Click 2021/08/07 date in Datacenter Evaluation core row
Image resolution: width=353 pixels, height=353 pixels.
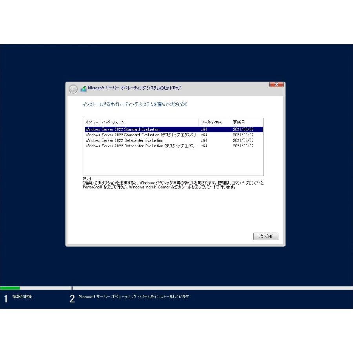[x=243, y=140]
